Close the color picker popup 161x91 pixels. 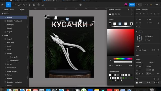tap(132, 10)
